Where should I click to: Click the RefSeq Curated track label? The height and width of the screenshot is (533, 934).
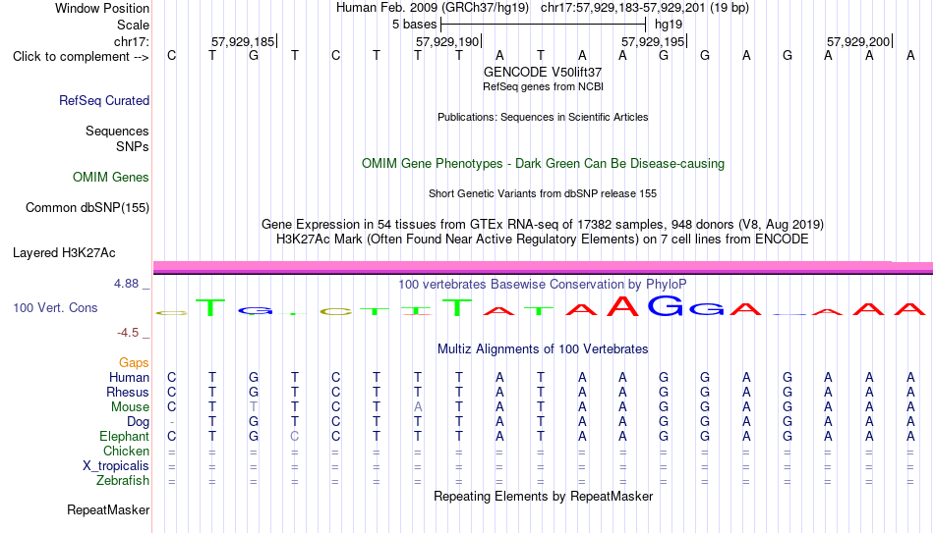point(104,100)
